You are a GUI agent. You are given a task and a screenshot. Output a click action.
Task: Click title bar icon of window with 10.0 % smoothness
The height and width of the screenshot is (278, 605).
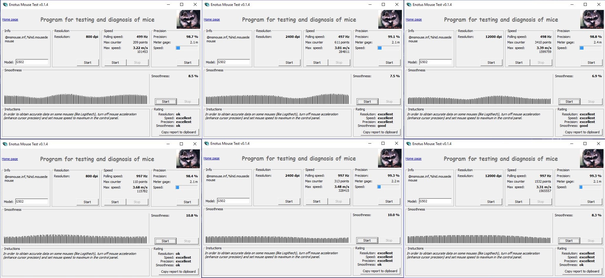(206, 143)
